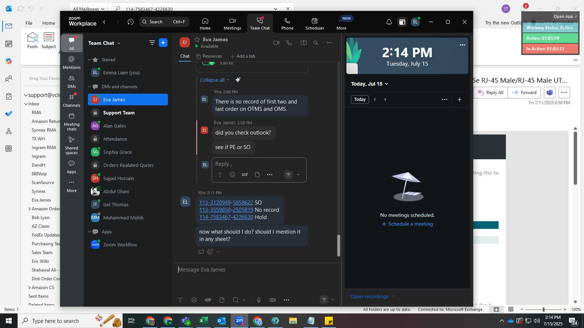
Task: Click the share screen icon in chat header
Action: pos(303,43)
